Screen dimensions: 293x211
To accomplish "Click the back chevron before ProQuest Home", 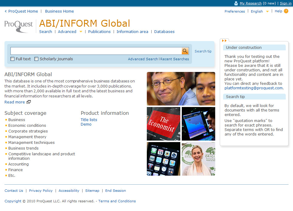I will coord(6,11).
